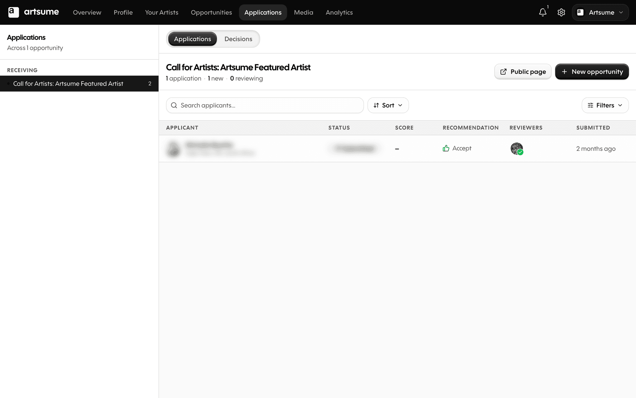Image resolution: width=636 pixels, height=398 pixels.
Task: Open the Analytics page
Action: (339, 12)
